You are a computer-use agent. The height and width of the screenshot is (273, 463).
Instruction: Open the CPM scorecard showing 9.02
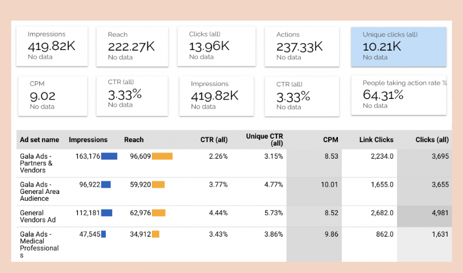[52, 96]
